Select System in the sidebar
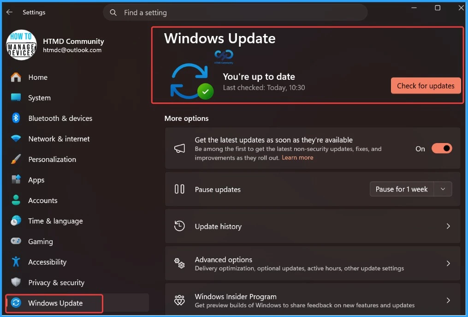 pyautogui.click(x=77, y=98)
